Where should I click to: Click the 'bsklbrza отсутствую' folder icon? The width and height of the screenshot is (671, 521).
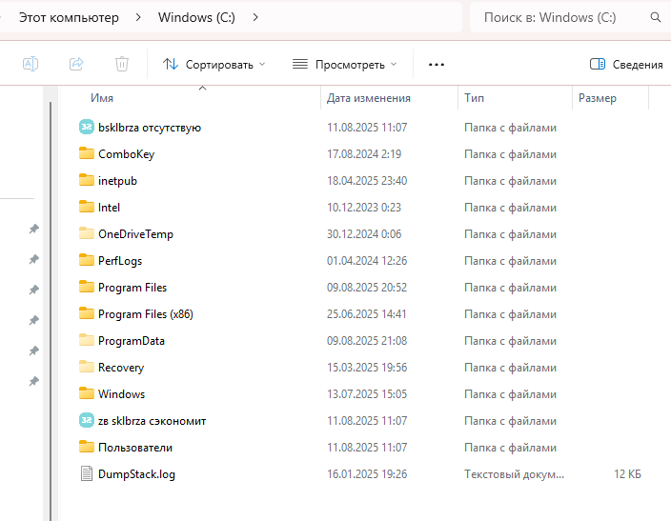87,127
